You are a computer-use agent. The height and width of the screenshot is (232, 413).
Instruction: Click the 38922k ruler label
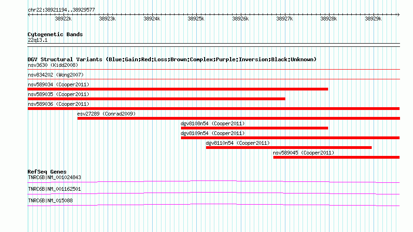pos(63,19)
